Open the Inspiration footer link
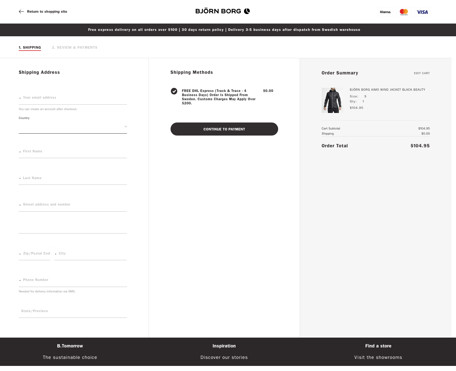This screenshot has height=371, width=456. coord(224,346)
